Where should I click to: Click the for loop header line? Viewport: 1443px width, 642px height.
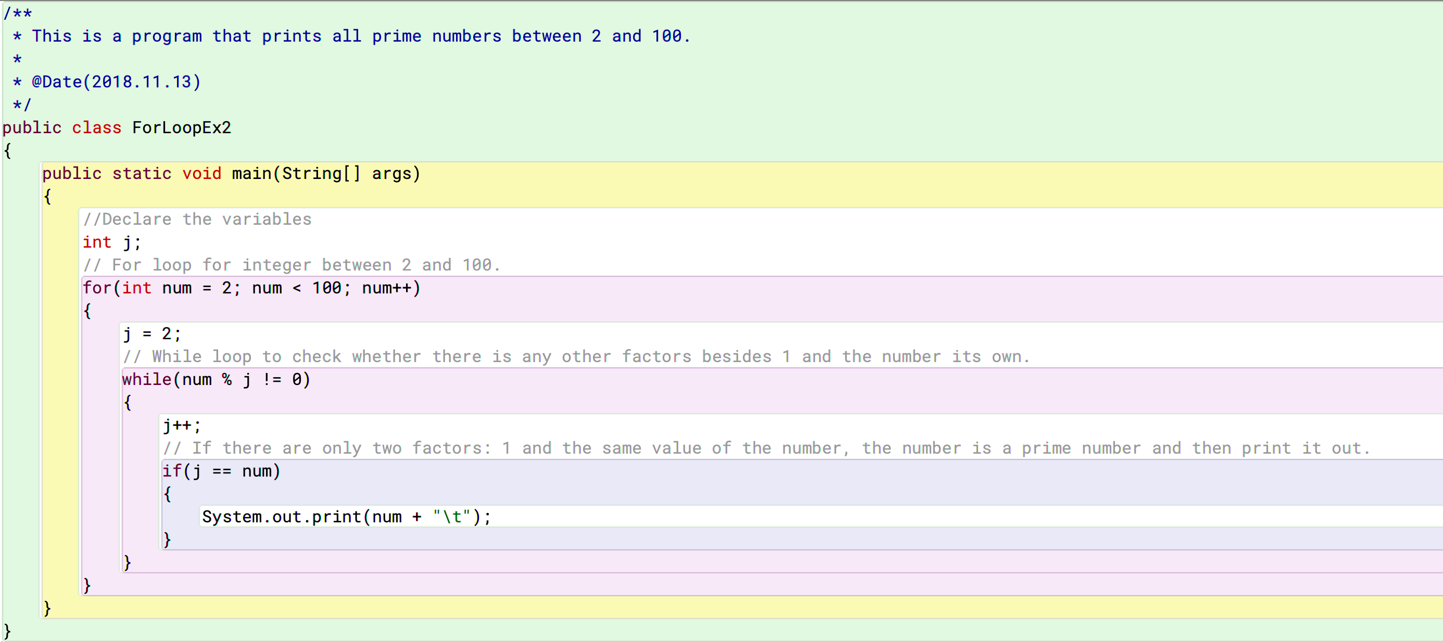pos(251,288)
